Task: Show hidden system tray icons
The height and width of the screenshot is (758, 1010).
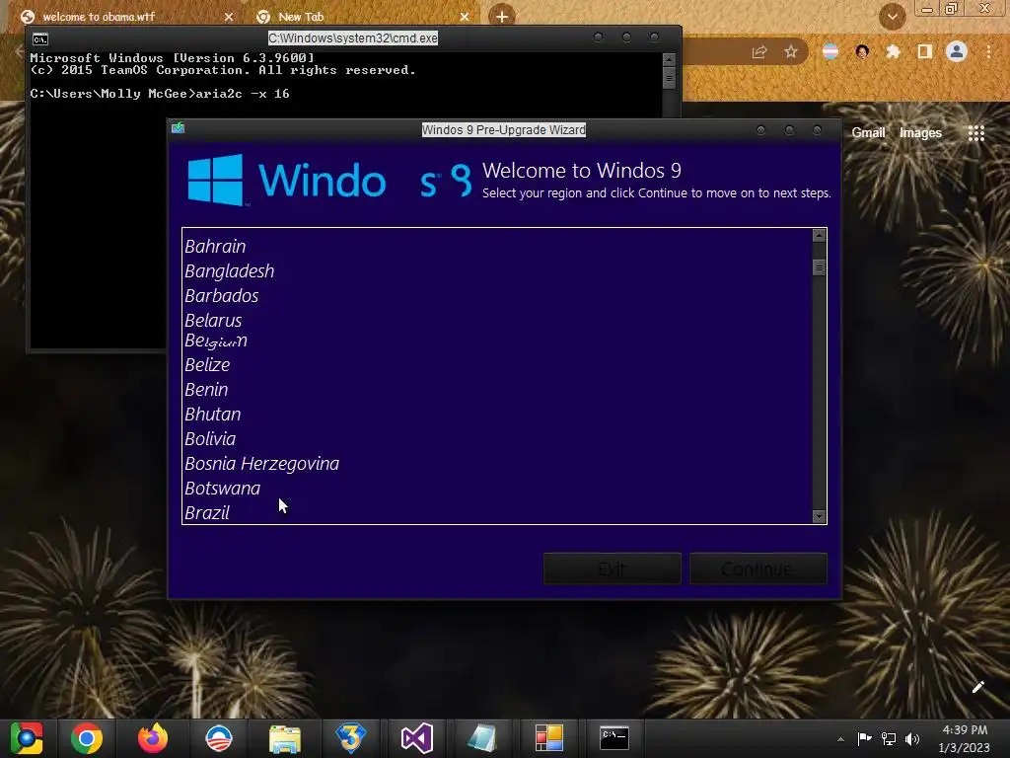Action: coord(840,739)
